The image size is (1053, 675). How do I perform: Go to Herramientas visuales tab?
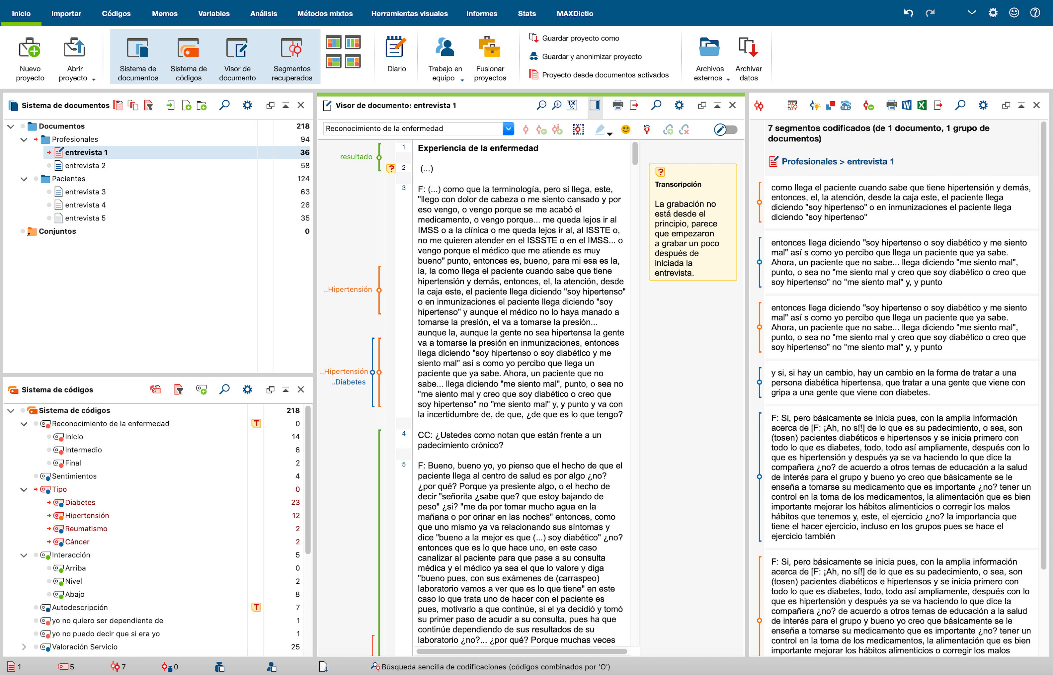409,14
